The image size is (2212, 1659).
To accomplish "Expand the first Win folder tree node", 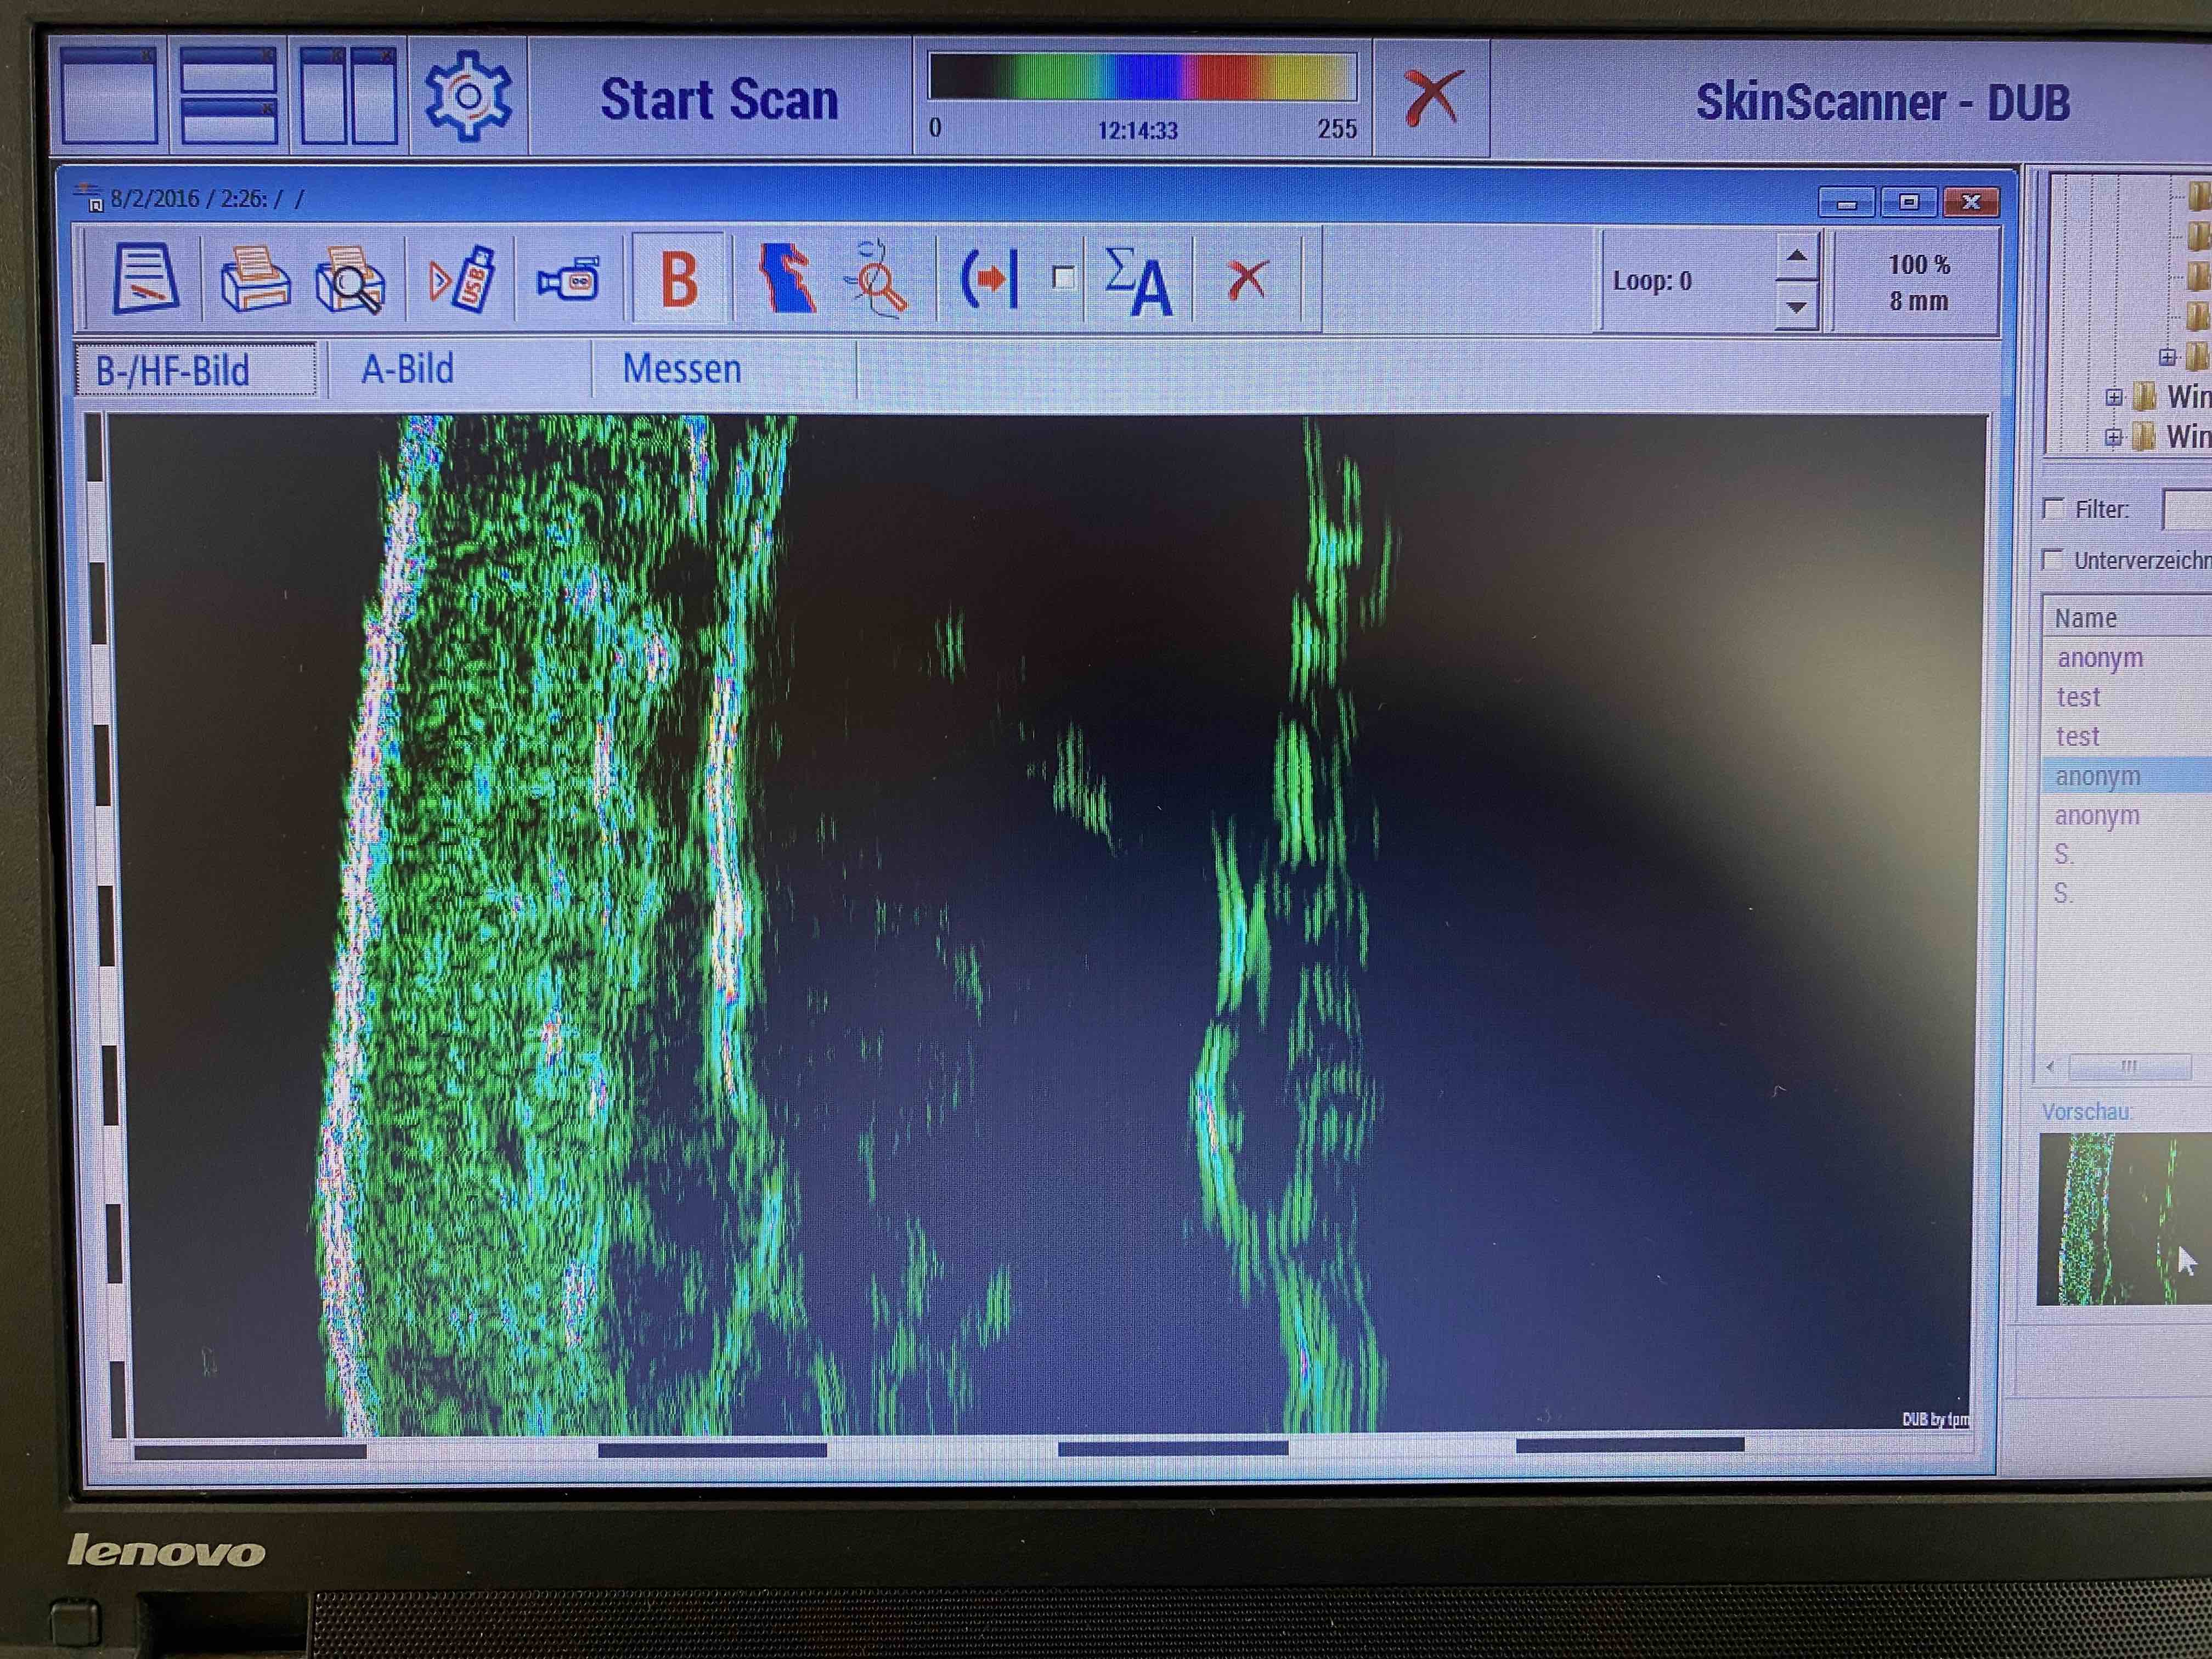I will (2113, 397).
